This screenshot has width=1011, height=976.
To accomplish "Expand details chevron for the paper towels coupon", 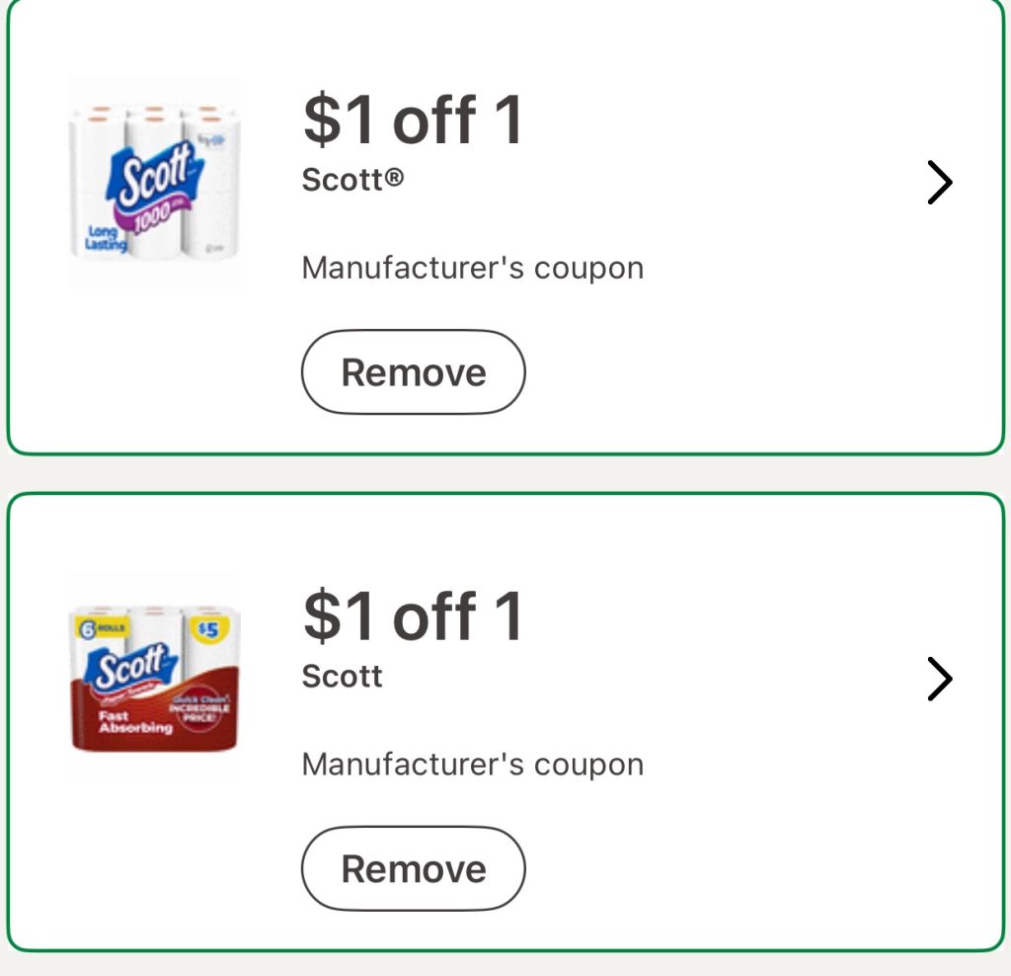I will [x=940, y=680].
